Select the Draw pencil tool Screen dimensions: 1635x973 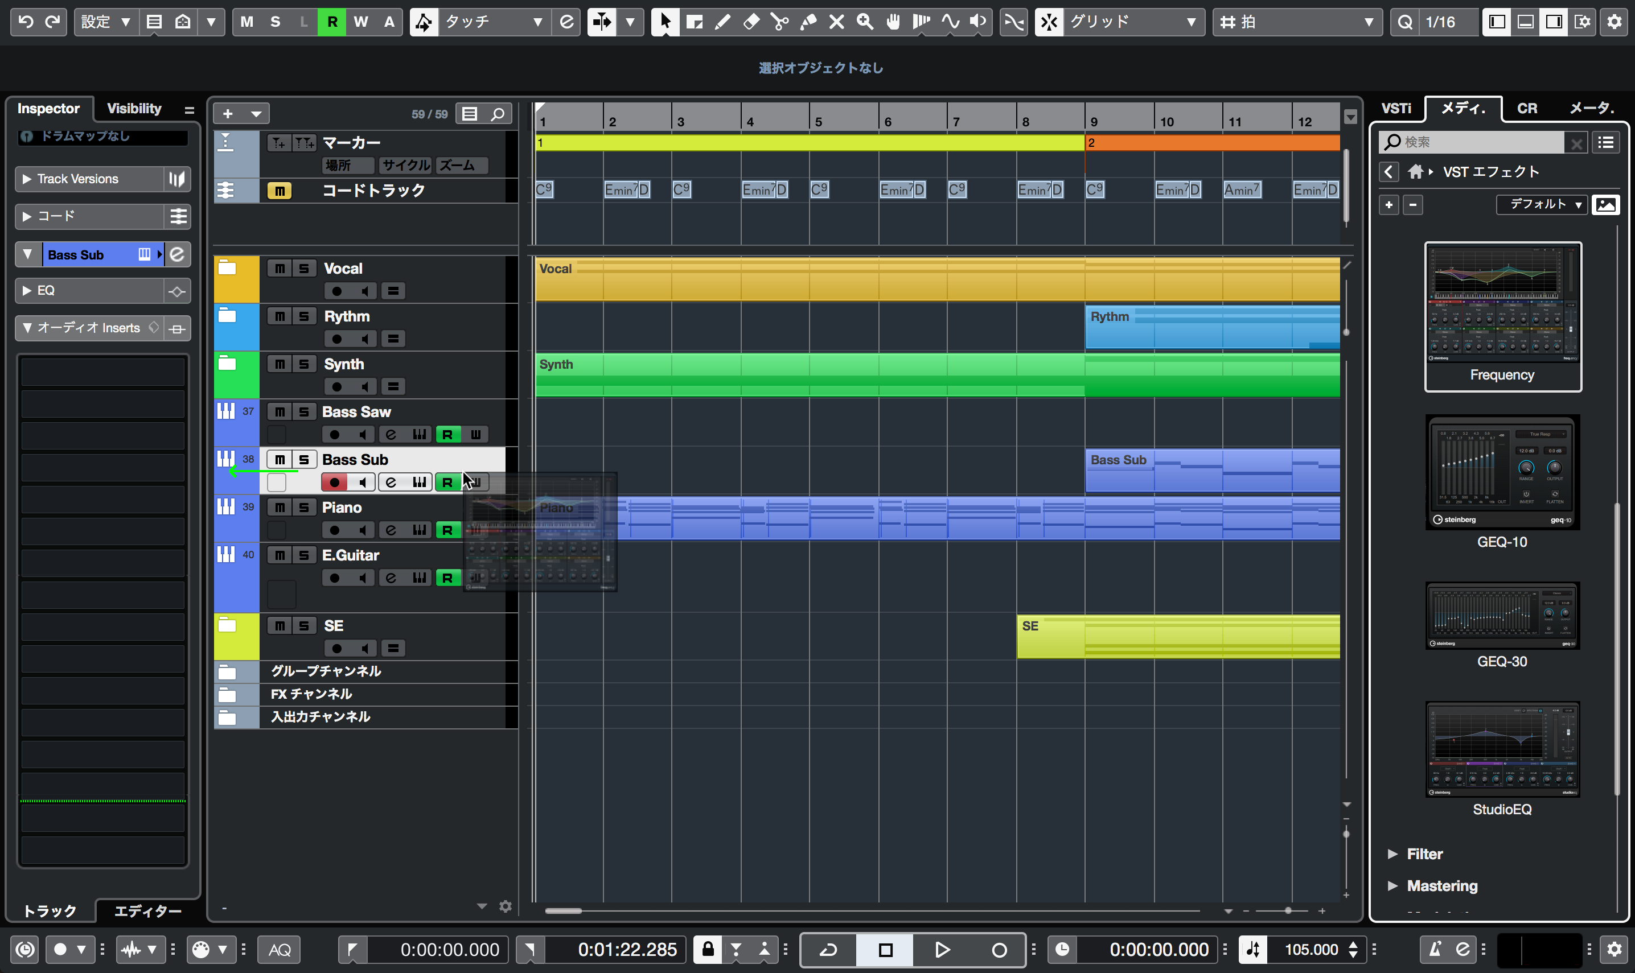point(722,22)
